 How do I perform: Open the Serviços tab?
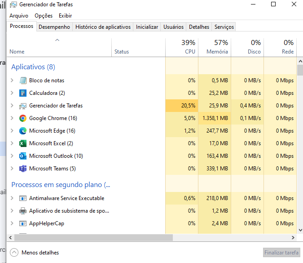pyautogui.click(x=224, y=27)
